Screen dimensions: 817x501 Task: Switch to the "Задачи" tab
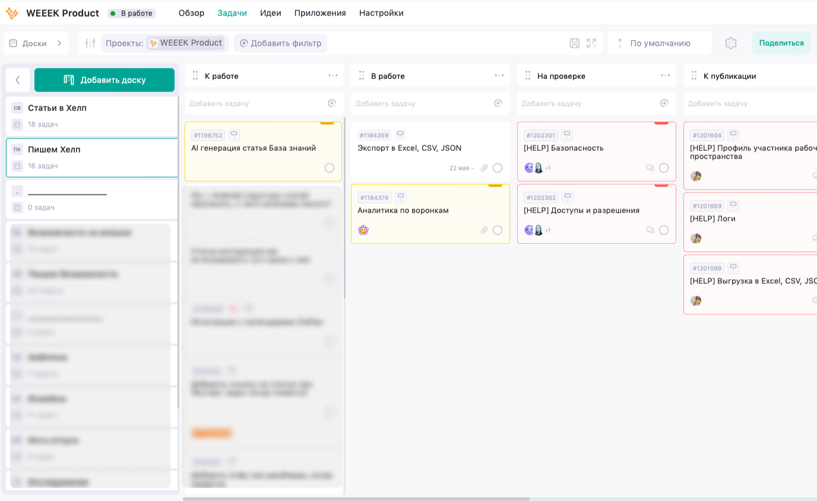click(232, 13)
